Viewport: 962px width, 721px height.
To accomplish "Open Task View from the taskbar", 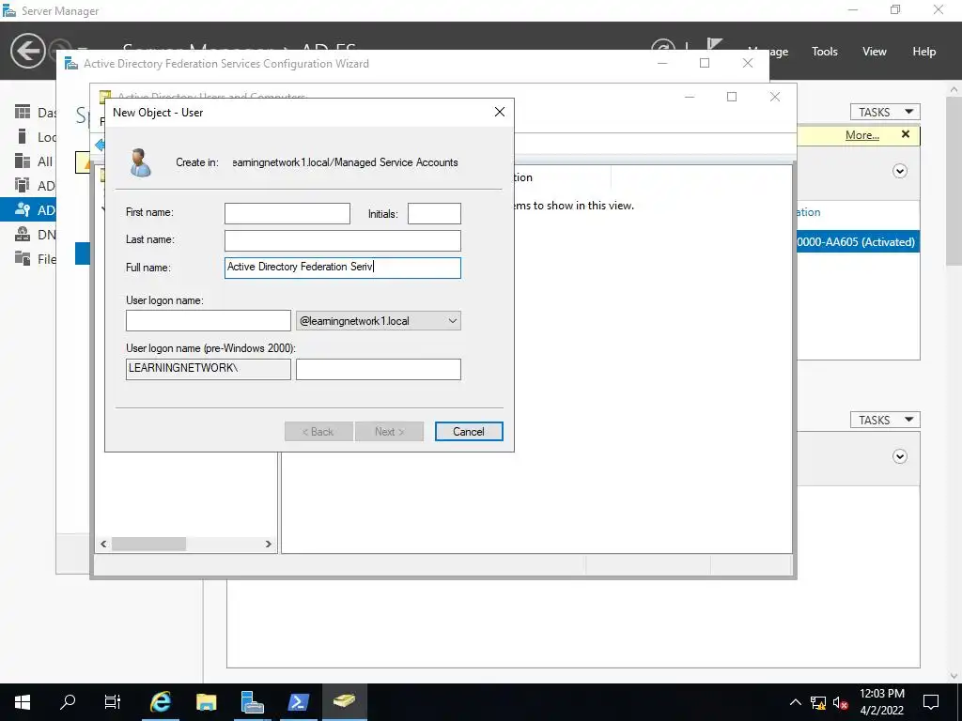I will pos(113,702).
